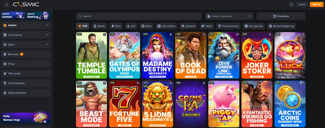Click the orange Sign up button
The image size is (325, 128).
click(x=317, y=4)
